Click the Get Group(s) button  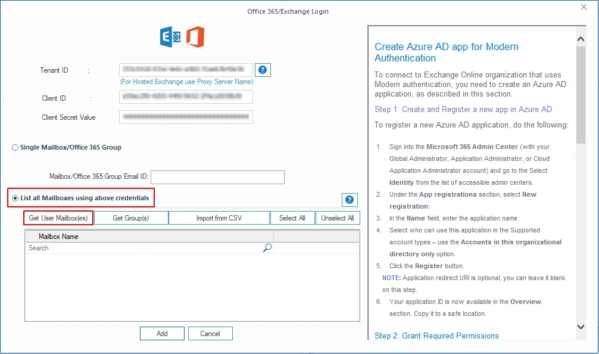(x=131, y=218)
